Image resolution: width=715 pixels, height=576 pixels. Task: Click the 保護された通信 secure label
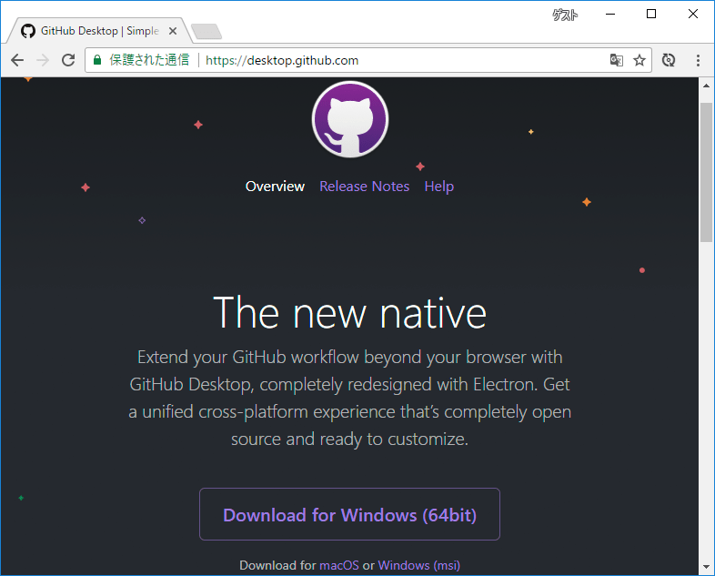[x=149, y=60]
